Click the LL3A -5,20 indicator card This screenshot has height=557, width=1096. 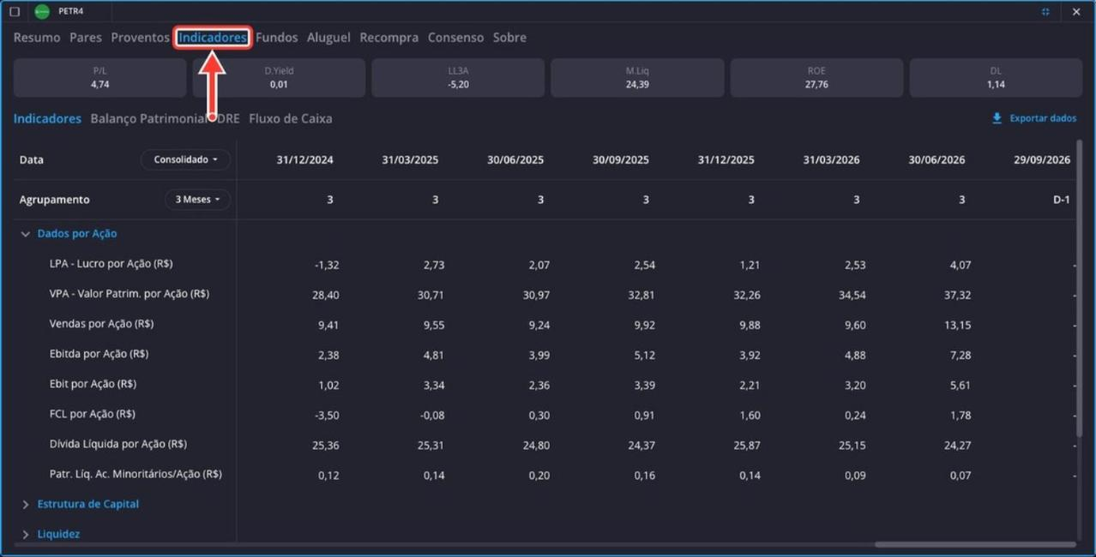[x=458, y=78]
